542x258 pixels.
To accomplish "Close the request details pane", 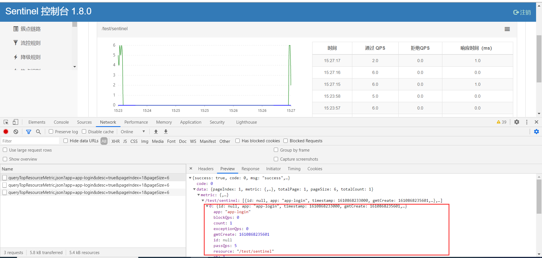I will [191, 169].
